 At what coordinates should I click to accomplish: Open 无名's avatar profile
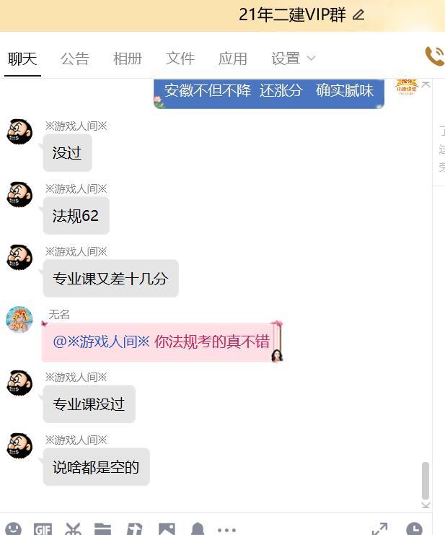pyautogui.click(x=19, y=319)
